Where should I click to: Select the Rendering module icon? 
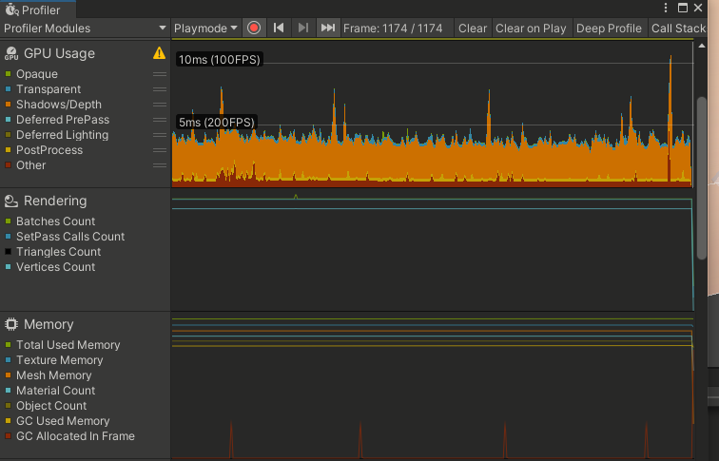pos(12,201)
